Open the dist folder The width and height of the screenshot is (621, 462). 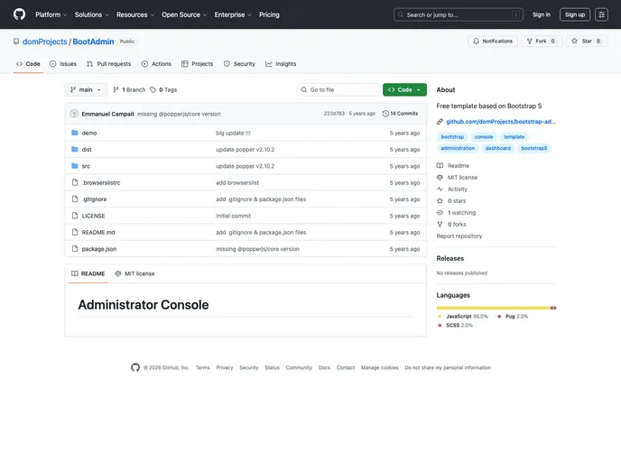point(87,150)
